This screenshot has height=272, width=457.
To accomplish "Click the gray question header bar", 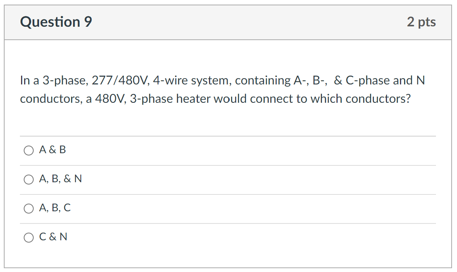I will [x=228, y=22].
